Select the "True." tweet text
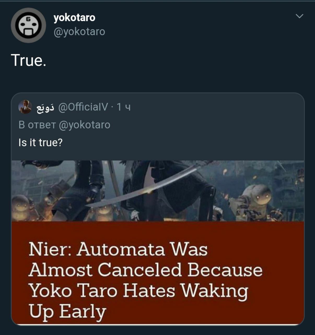The height and width of the screenshot is (335, 315). pyautogui.click(x=28, y=60)
